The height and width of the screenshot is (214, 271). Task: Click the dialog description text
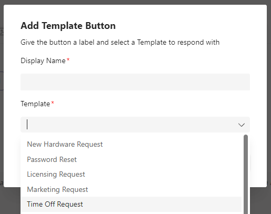point(120,43)
